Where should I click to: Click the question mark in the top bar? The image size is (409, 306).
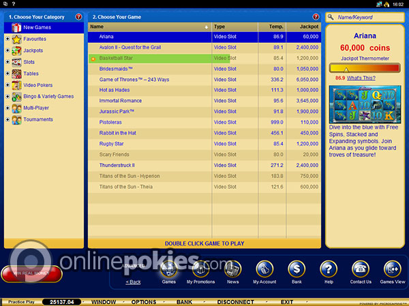(14, 4)
